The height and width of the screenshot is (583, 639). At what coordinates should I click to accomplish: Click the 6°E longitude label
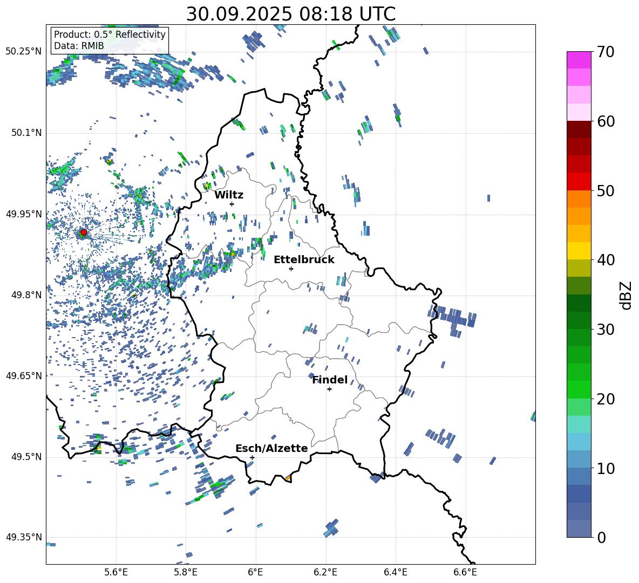(x=255, y=573)
